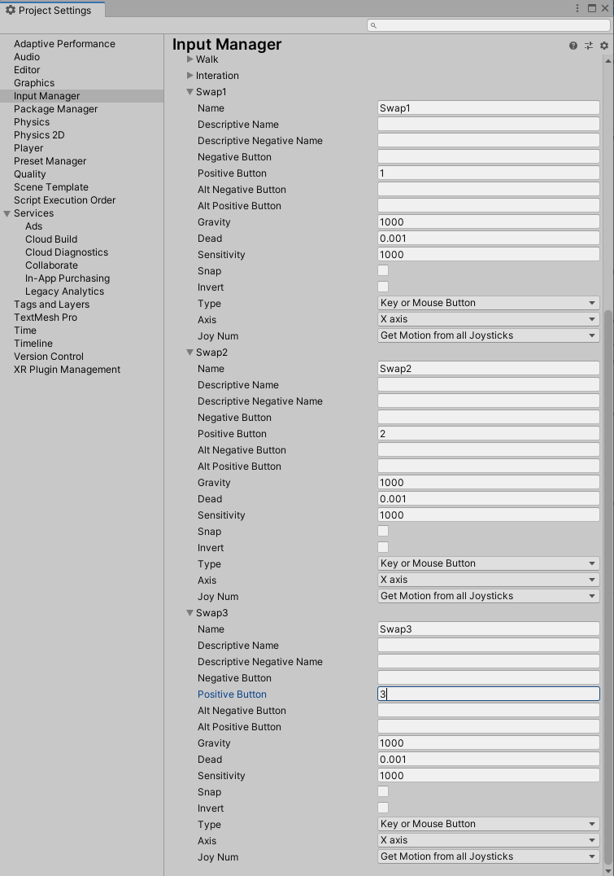614x876 pixels.
Task: Select Cloud Build under Services
Action: [x=51, y=239]
